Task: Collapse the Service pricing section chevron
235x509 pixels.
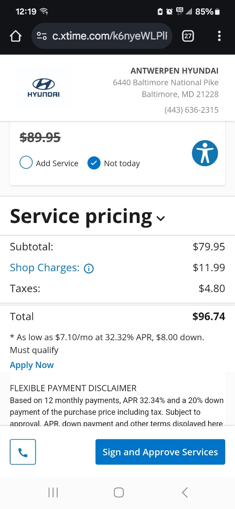Action: [x=160, y=218]
